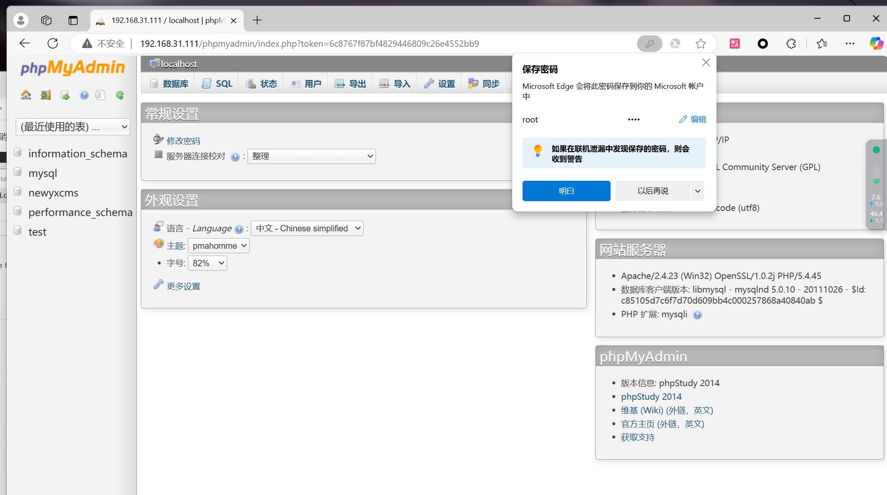887x495 pixels.
Task: Add page to favorites with star icon
Action: click(701, 43)
